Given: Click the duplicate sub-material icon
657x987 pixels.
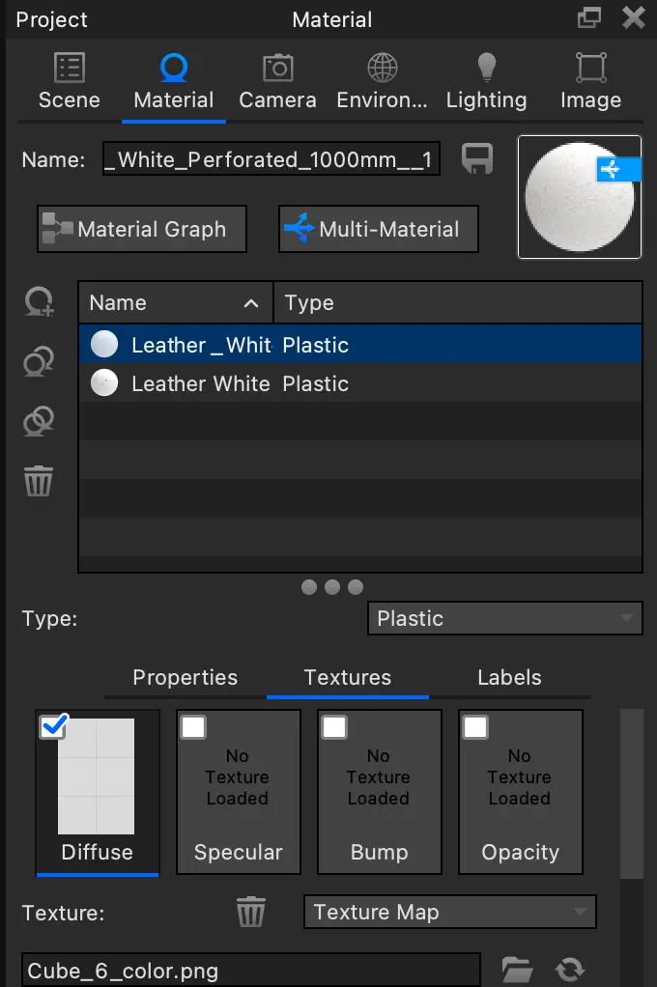Looking at the screenshot, I should click(38, 362).
